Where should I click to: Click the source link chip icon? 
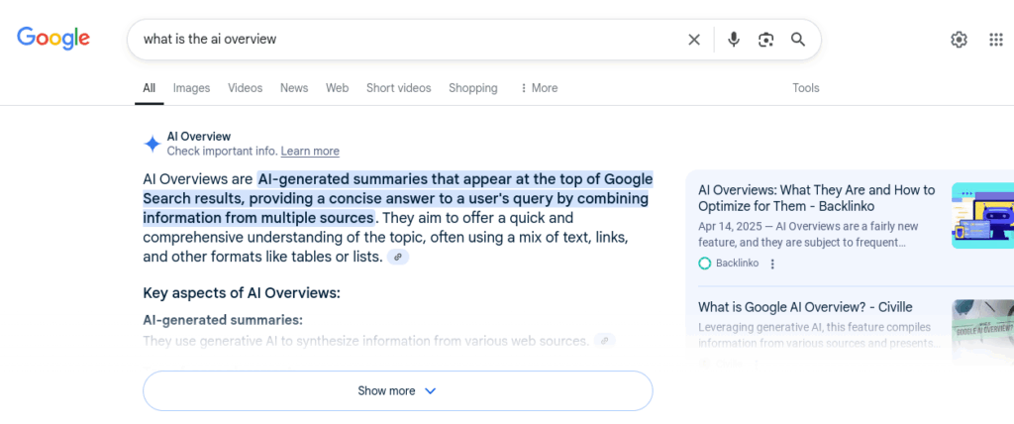(x=398, y=257)
